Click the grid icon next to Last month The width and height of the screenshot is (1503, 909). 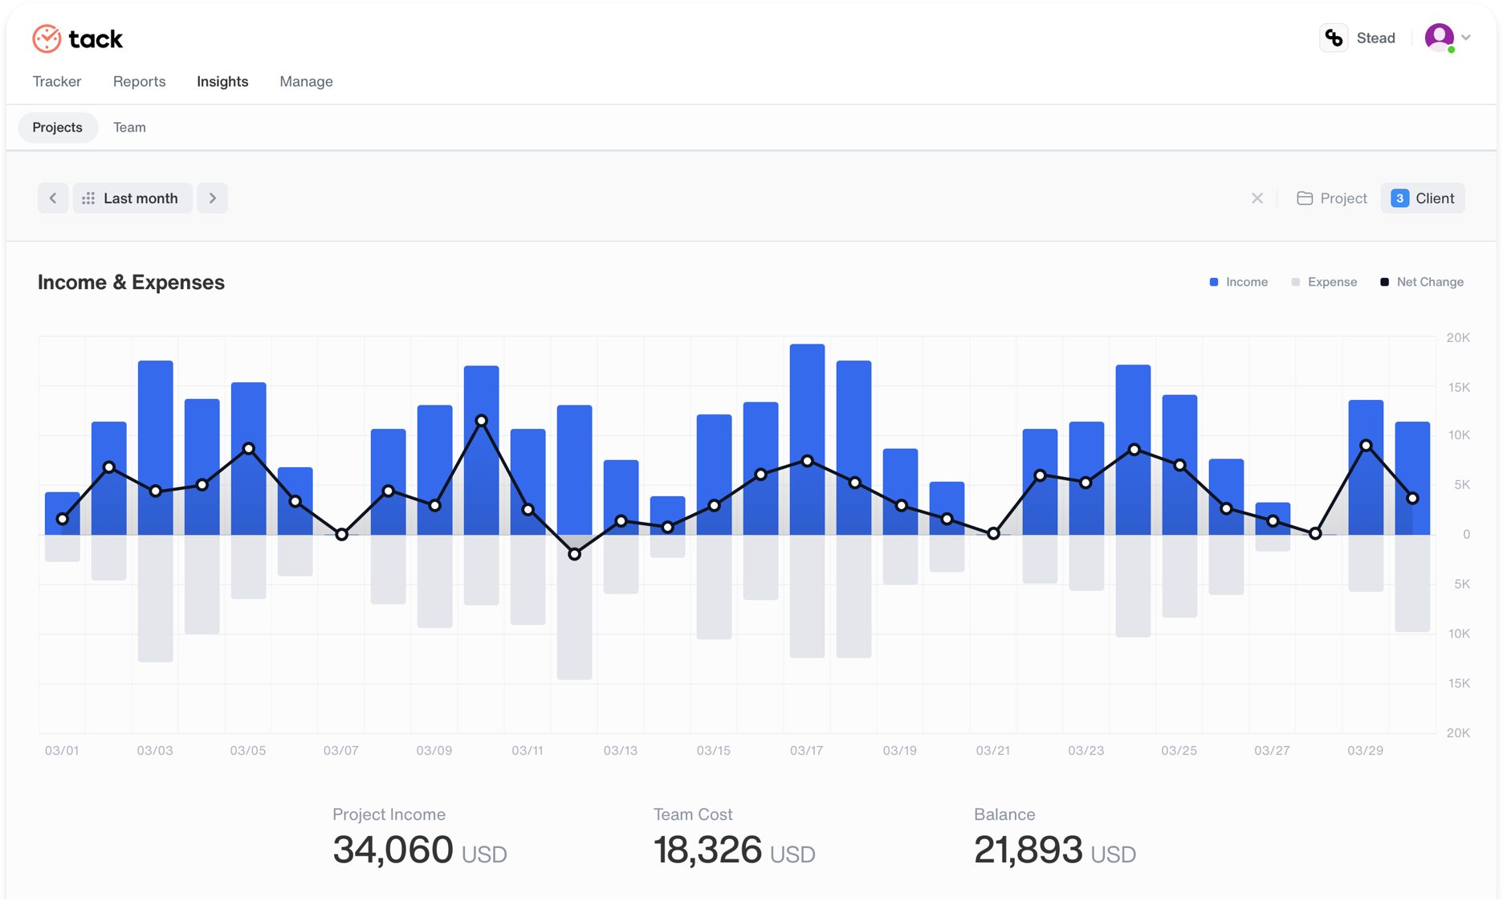[x=88, y=198]
